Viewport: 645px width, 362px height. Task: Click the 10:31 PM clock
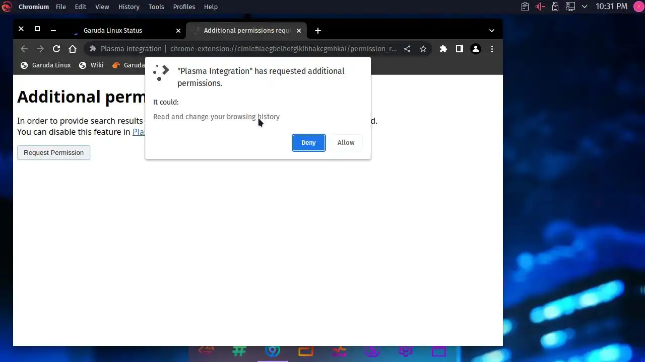(611, 7)
